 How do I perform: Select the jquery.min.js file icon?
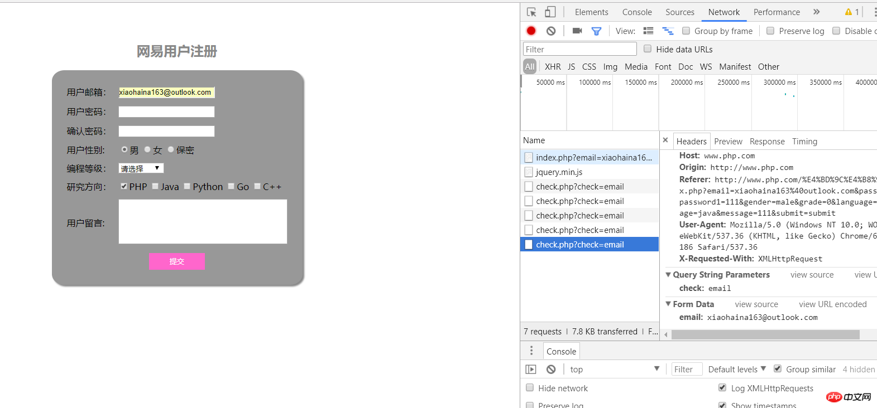point(529,172)
